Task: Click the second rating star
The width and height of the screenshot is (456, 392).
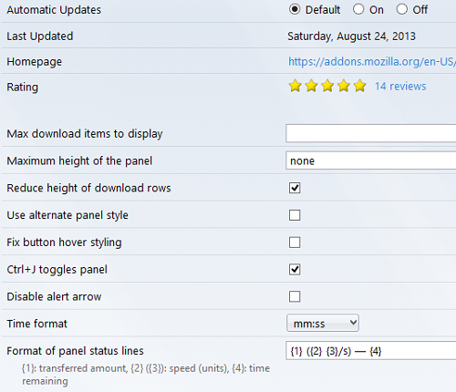Action: click(311, 86)
